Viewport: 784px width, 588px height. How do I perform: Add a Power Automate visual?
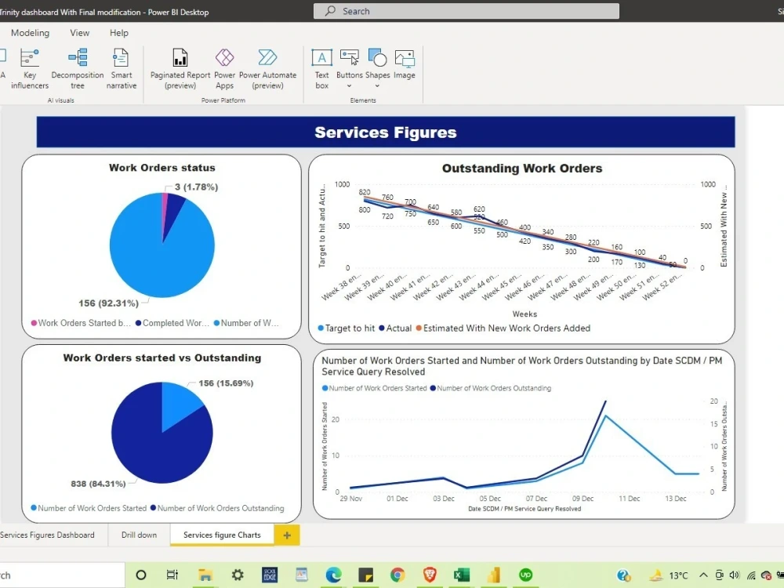[x=267, y=69]
